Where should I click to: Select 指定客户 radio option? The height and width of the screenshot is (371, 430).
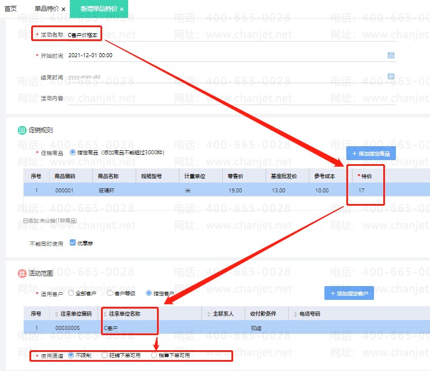click(x=149, y=293)
